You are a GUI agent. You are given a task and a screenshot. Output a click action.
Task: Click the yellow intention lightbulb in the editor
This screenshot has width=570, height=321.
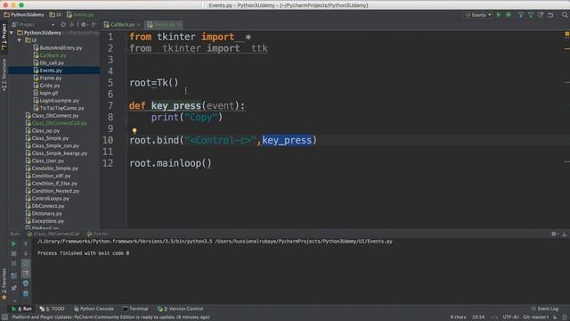click(x=134, y=131)
